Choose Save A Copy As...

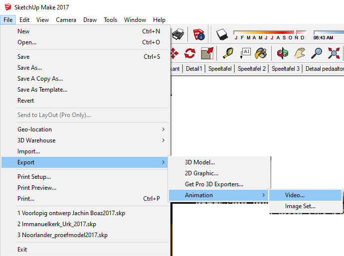[86, 79]
